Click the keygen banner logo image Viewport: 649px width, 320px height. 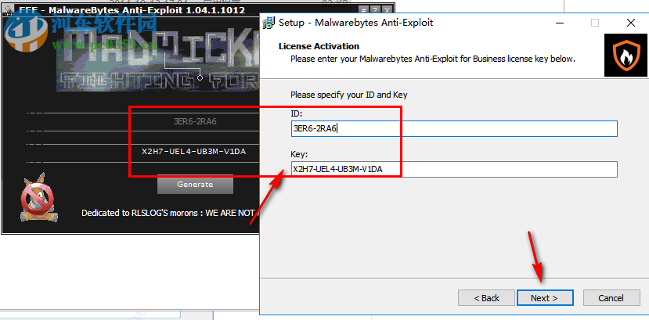[157, 60]
